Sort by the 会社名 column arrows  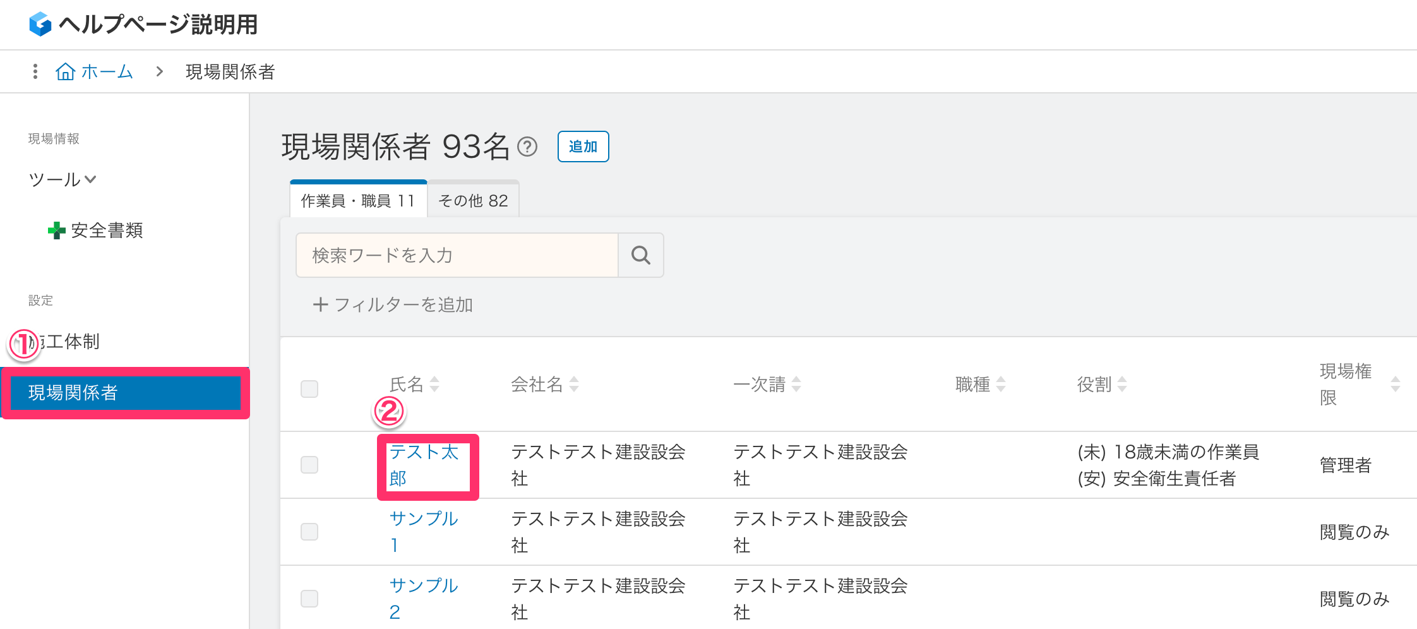tap(574, 384)
